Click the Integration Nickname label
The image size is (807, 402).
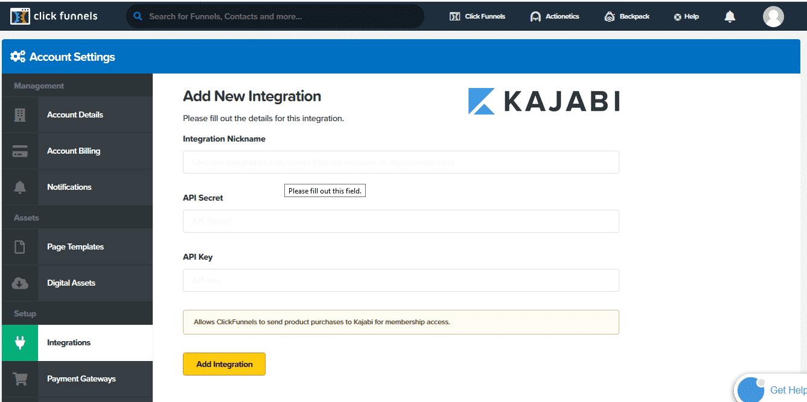click(x=224, y=139)
